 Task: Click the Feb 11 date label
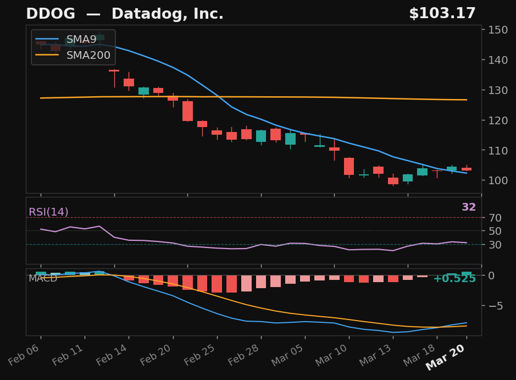pos(68,354)
